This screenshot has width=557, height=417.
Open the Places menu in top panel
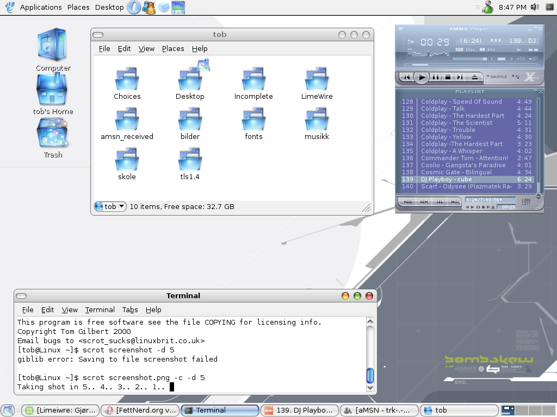pyautogui.click(x=78, y=7)
